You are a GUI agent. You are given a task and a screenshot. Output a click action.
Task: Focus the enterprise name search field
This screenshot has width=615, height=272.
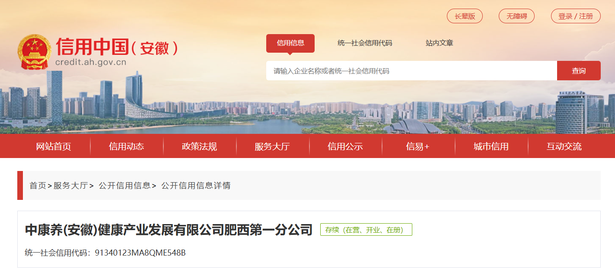coord(411,71)
